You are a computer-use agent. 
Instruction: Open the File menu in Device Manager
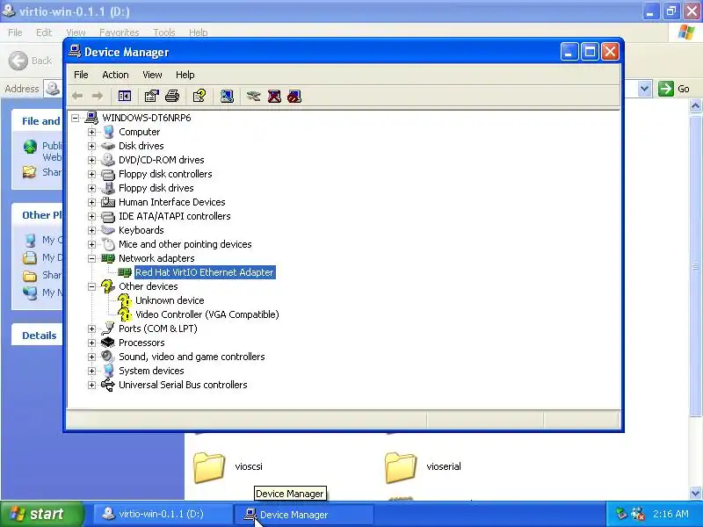point(81,75)
